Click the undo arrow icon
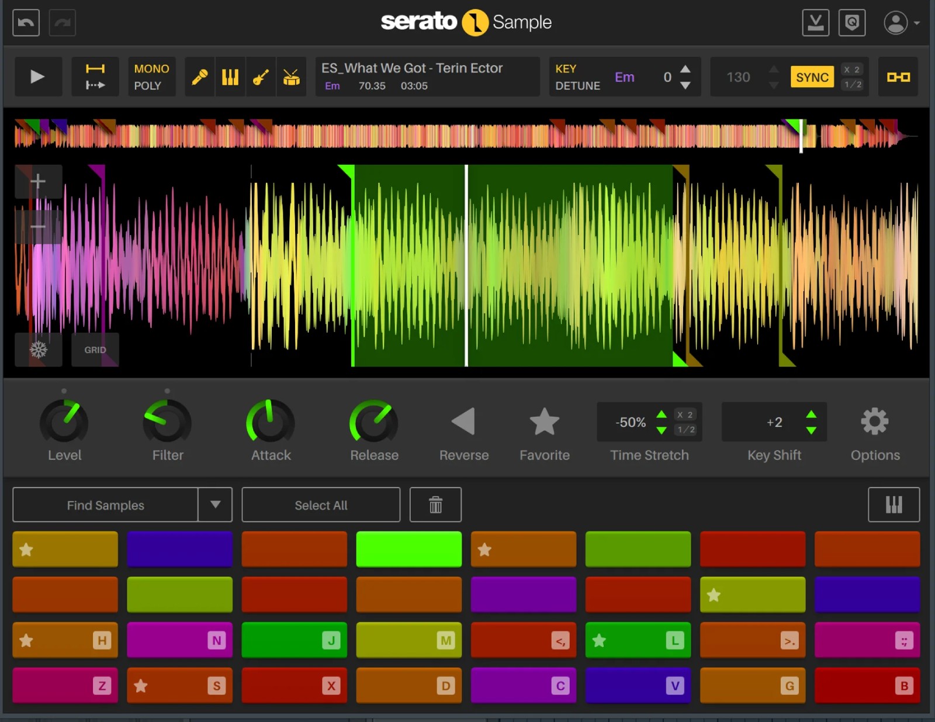Image resolution: width=935 pixels, height=722 pixels. pos(26,22)
